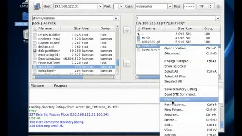Select local file cinelerra-requi

(x=74, y=39)
